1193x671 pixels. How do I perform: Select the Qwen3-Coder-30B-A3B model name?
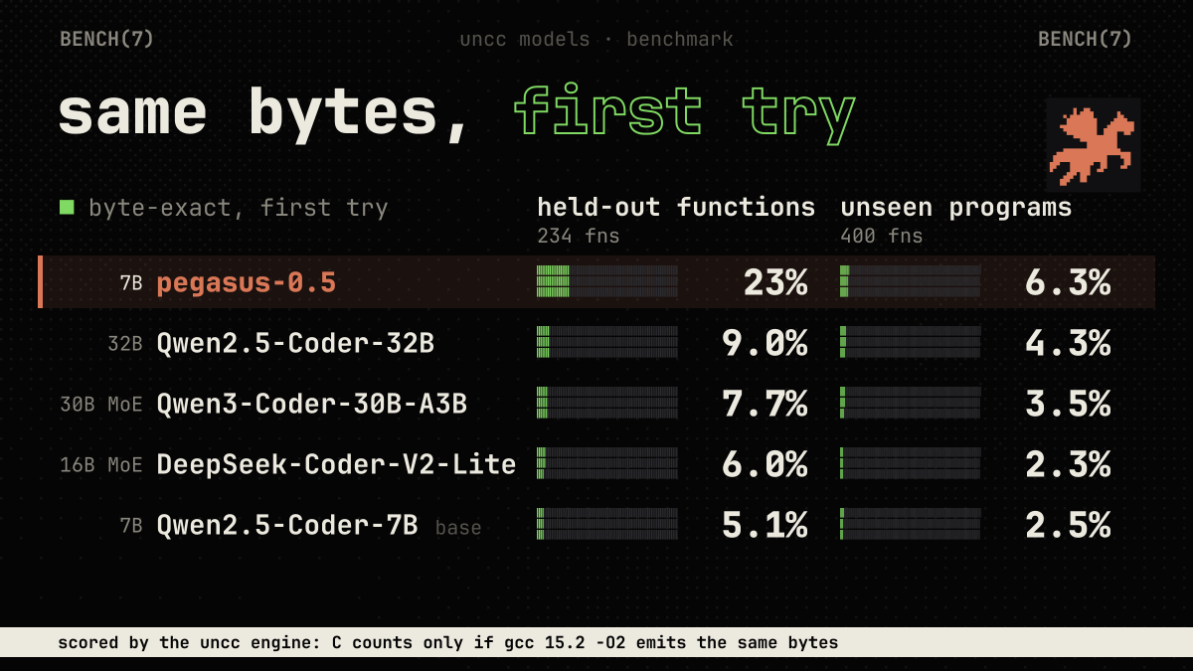coord(312,405)
